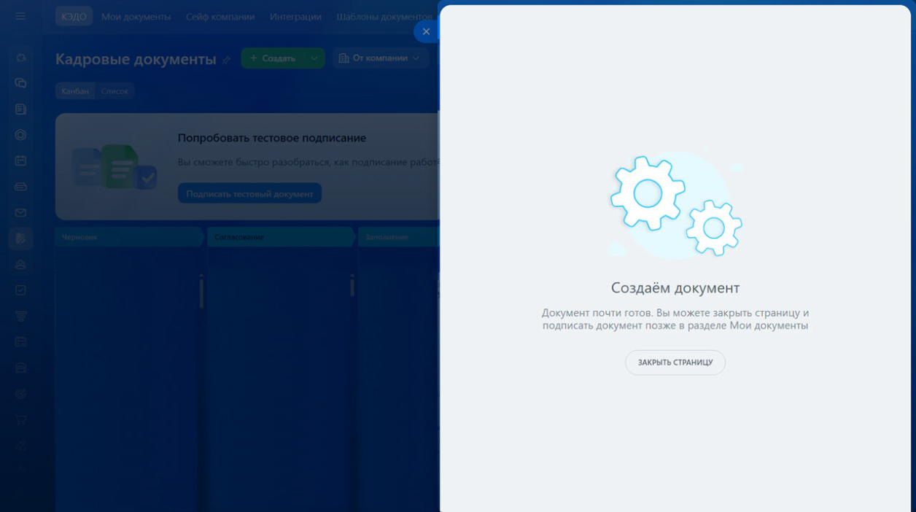Switch to the КЭДО tab
Viewport: 916px width, 512px height.
(x=74, y=16)
